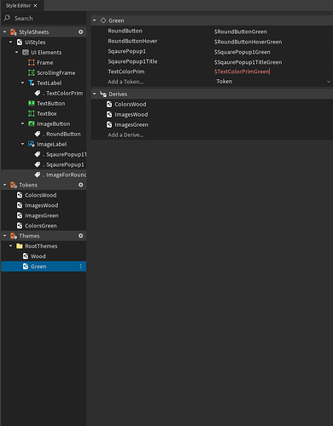This screenshot has height=426, width=333.
Task: Collapse the StyleSheets section
Action: point(5,32)
